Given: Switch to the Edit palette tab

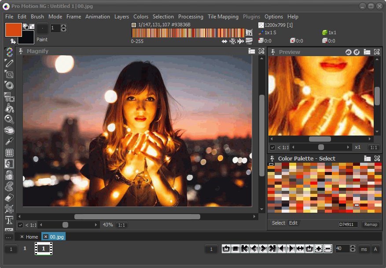Looking at the screenshot, I should 293,223.
